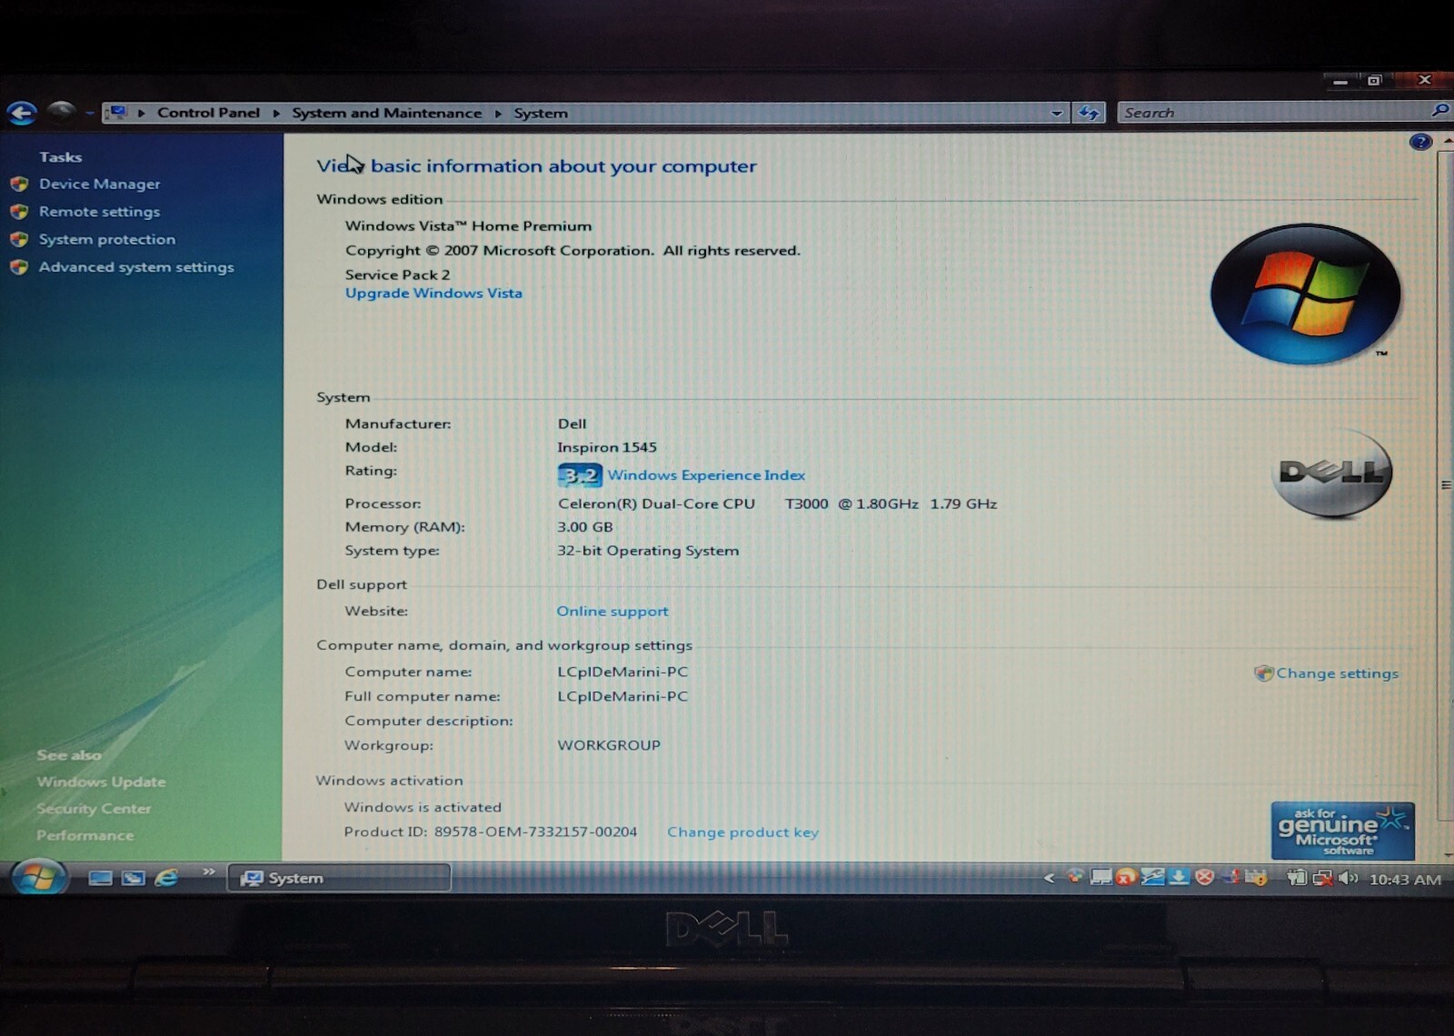This screenshot has width=1454, height=1036.
Task: Open Performance under See also
Action: [85, 835]
